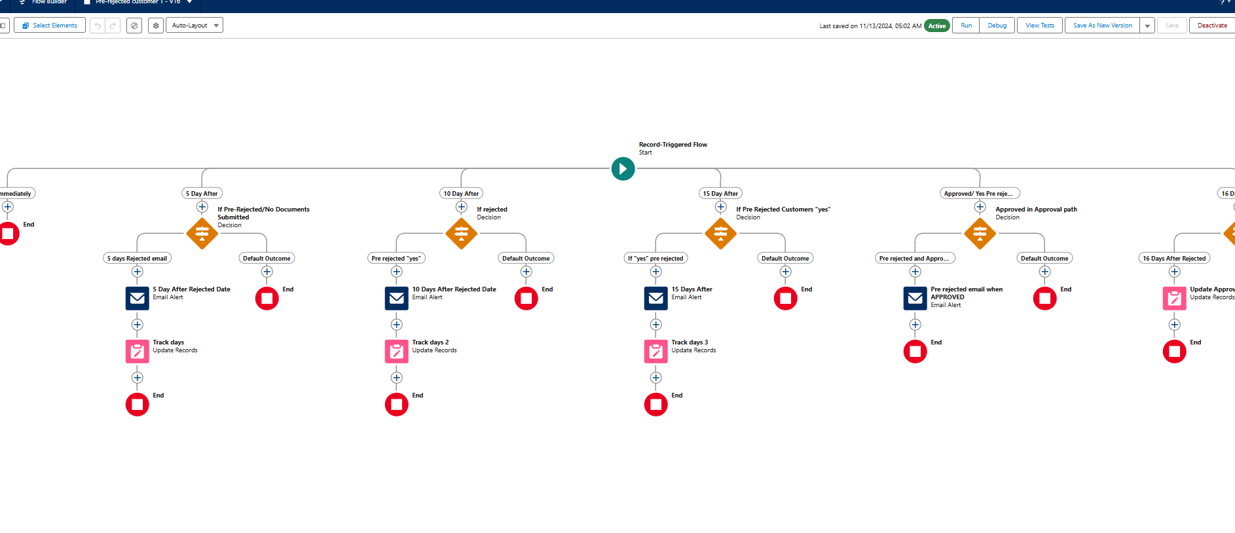Image resolution: width=1235 pixels, height=533 pixels.
Task: Select End element below Track days
Action: point(138,405)
